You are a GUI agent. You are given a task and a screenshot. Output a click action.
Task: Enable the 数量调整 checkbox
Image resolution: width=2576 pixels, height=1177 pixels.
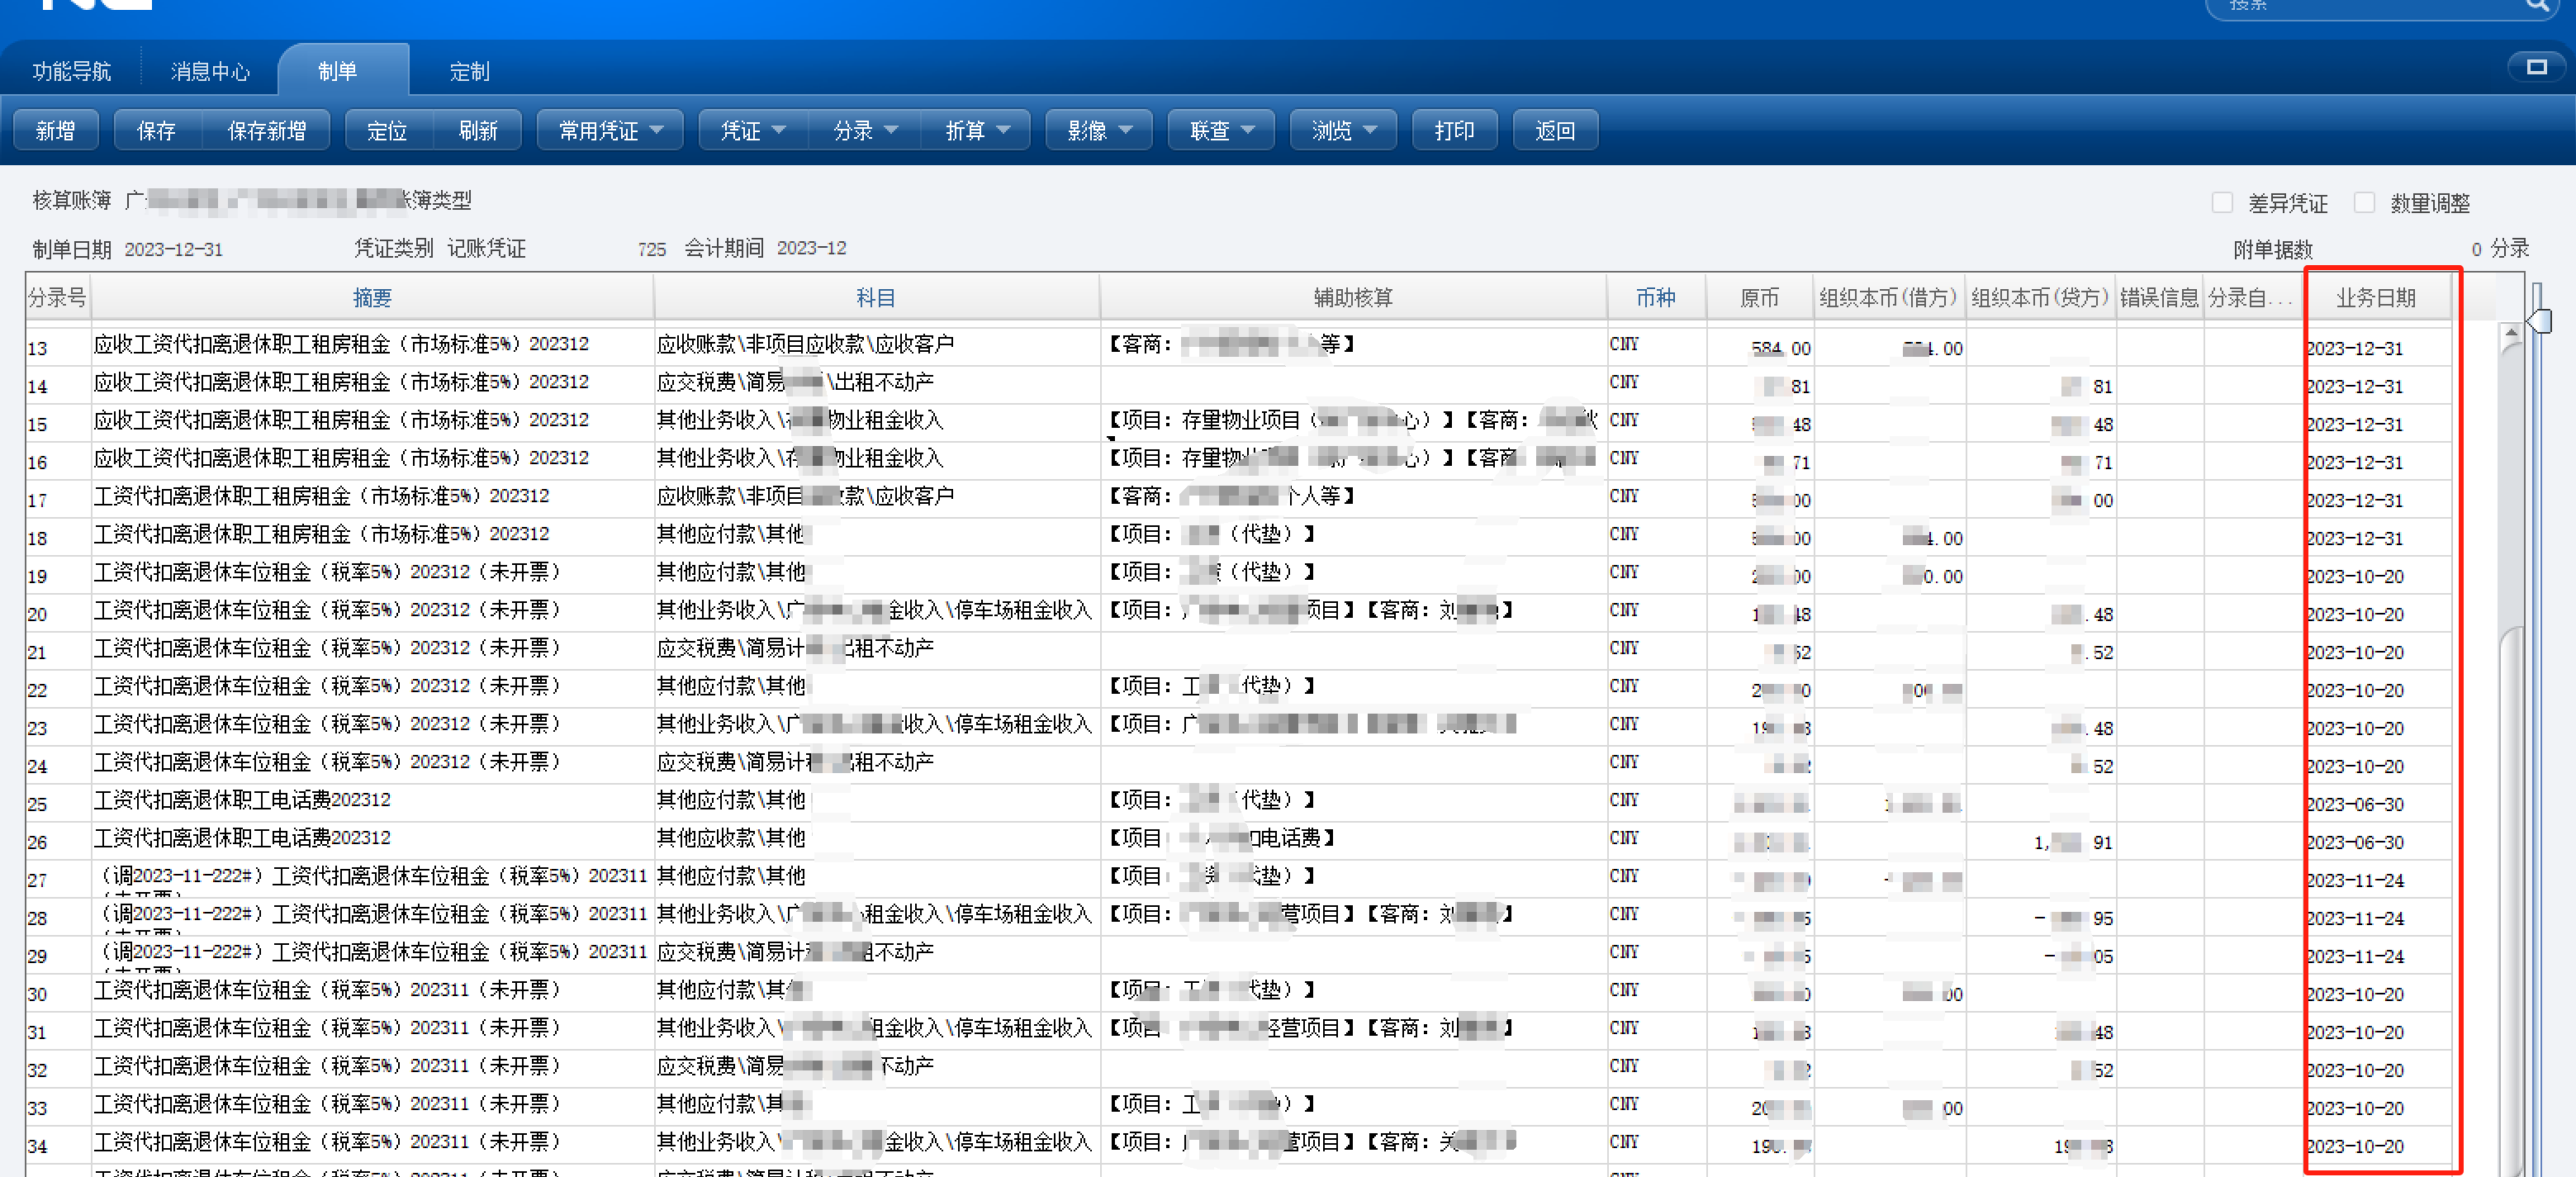point(2364,203)
